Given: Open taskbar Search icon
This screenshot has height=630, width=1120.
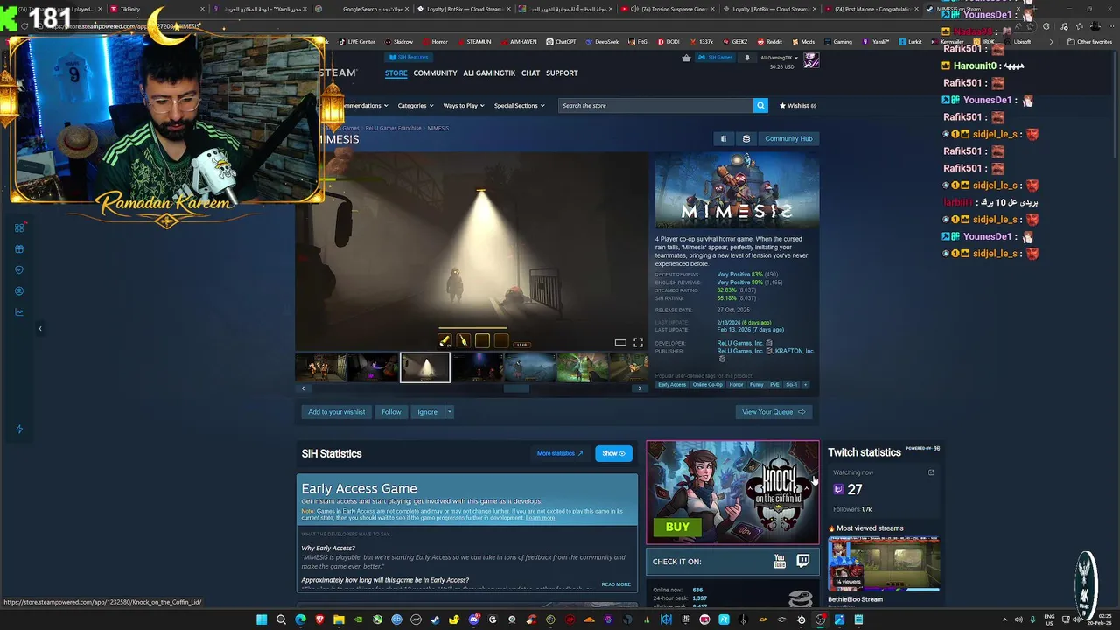Looking at the screenshot, I should [x=281, y=619].
